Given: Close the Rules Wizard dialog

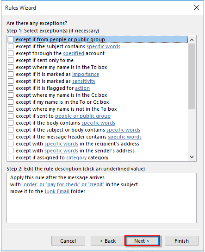Looking at the screenshot, I should (197, 7).
